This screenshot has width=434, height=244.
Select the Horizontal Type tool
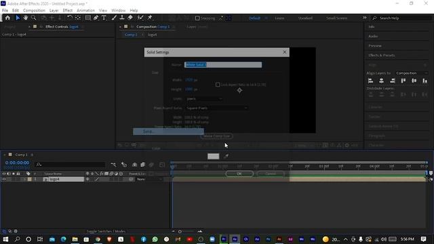click(104, 18)
